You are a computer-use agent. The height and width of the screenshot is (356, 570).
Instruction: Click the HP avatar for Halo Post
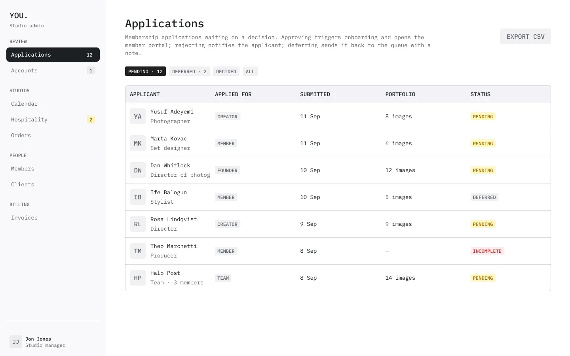138,278
